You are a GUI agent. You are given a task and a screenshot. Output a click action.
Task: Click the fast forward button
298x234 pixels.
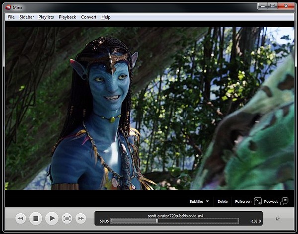[x=80, y=218]
